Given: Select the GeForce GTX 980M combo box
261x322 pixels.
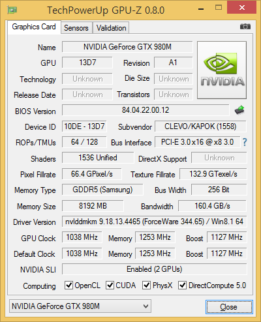Looking at the screenshot, I should (x=80, y=306).
